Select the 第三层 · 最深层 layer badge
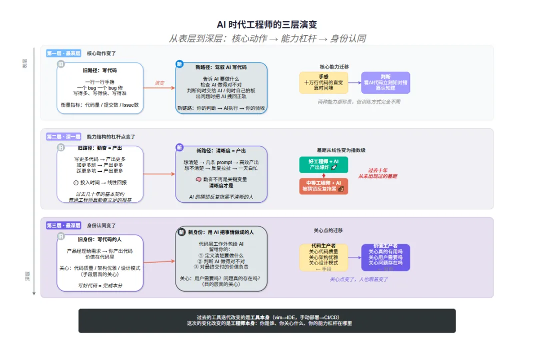540x338 pixels. tap(63, 225)
